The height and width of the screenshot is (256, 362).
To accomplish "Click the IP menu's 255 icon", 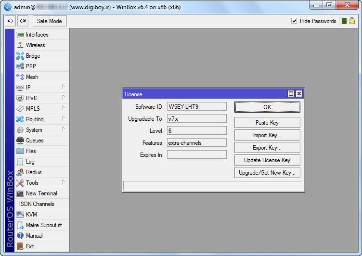I will click(x=20, y=88).
